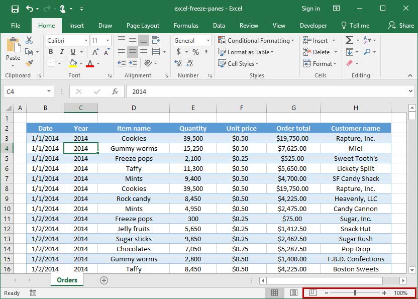418x299 pixels.
Task: Expand the Fill Color dropdown arrow
Action: (x=81, y=63)
